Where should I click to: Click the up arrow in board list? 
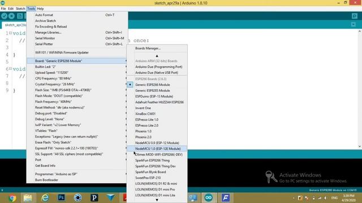pos(157,56)
